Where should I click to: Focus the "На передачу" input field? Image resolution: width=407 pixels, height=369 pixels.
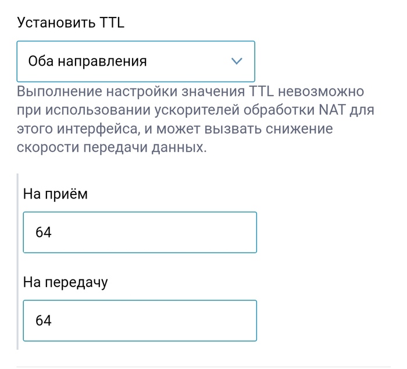pyautogui.click(x=140, y=320)
